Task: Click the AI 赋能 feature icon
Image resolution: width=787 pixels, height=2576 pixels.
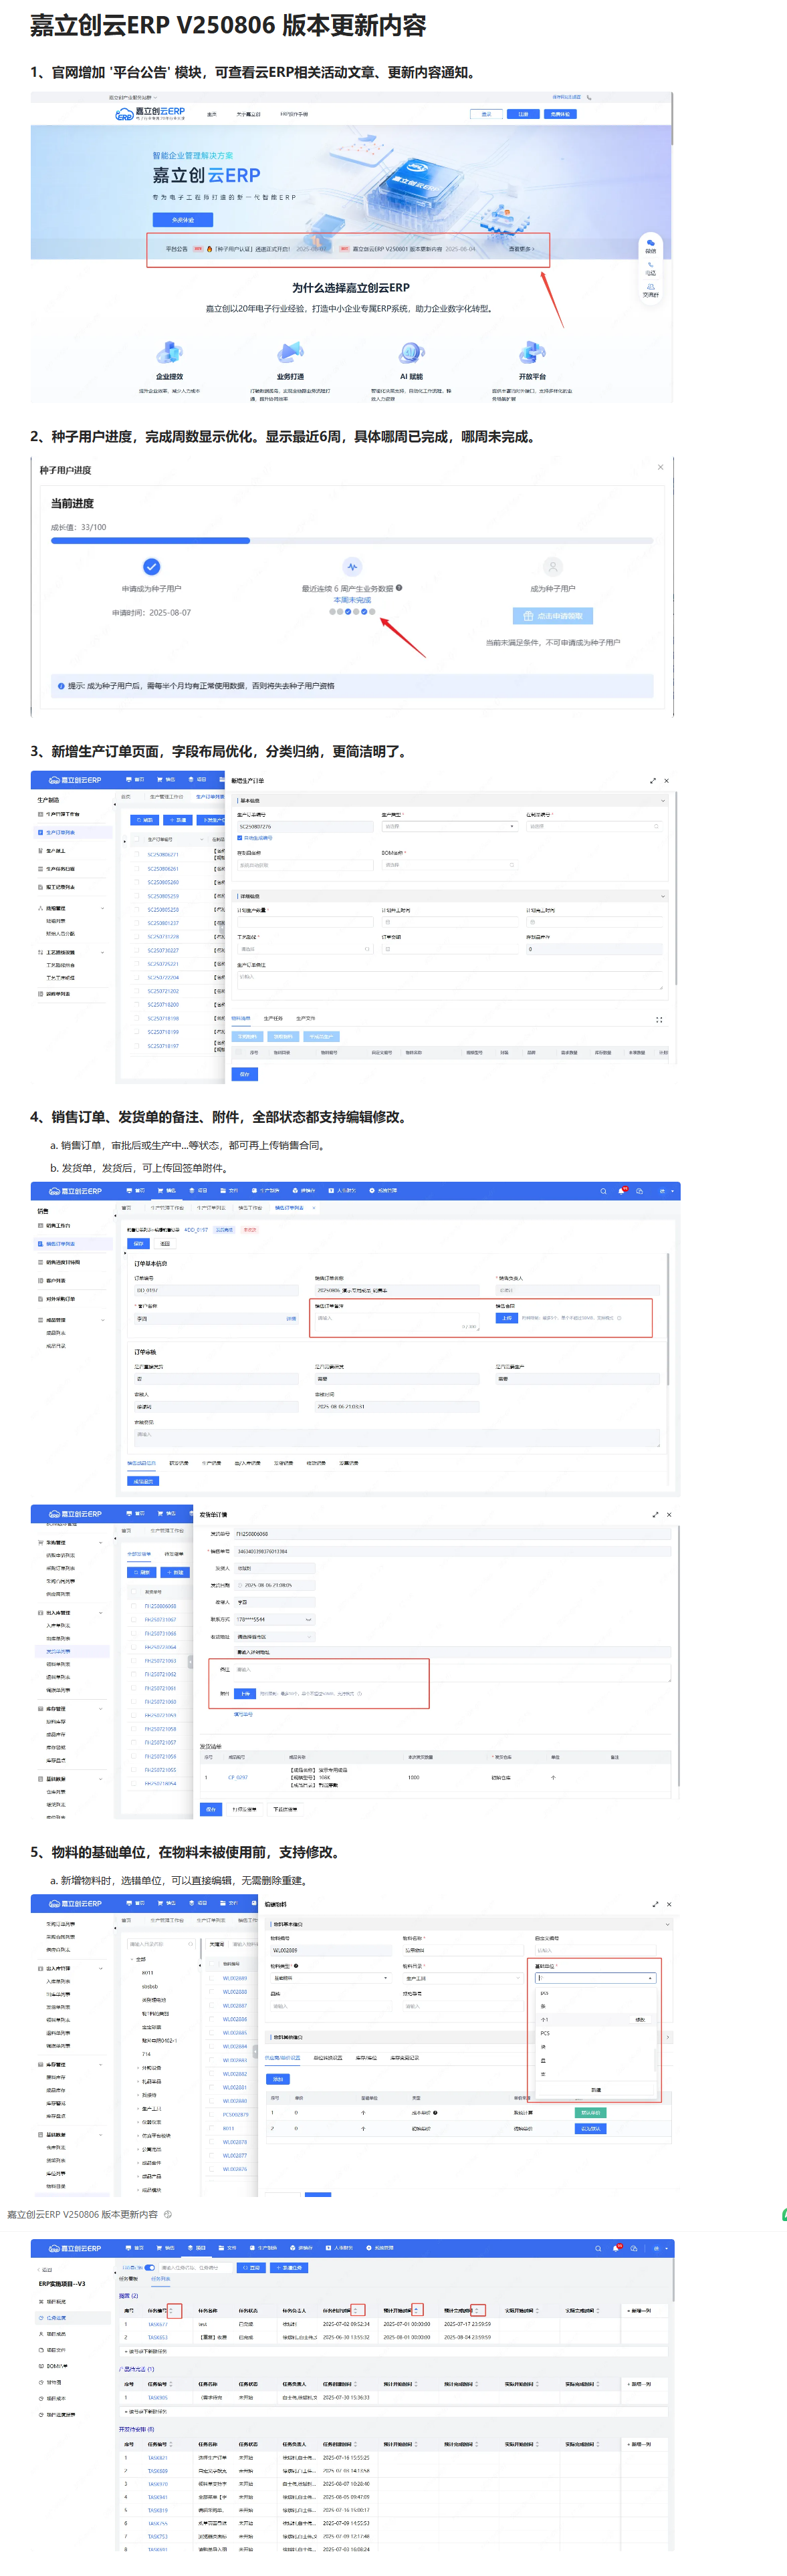Action: tap(411, 352)
